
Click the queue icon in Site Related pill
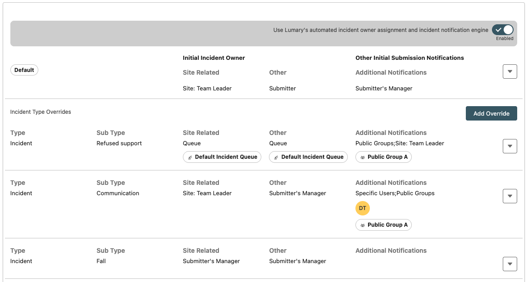(191, 157)
